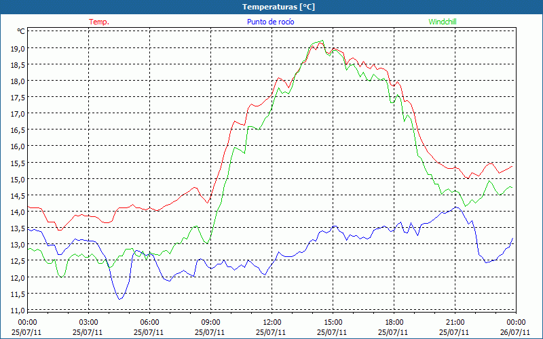The width and height of the screenshot is (543, 339).
Task: Click the 12:00 time label
Action: click(x=272, y=323)
